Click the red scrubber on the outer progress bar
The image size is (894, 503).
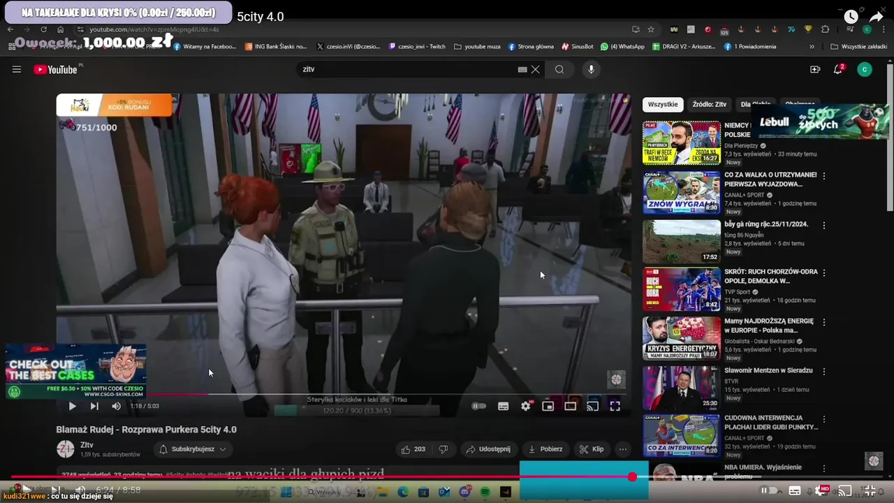point(632,477)
